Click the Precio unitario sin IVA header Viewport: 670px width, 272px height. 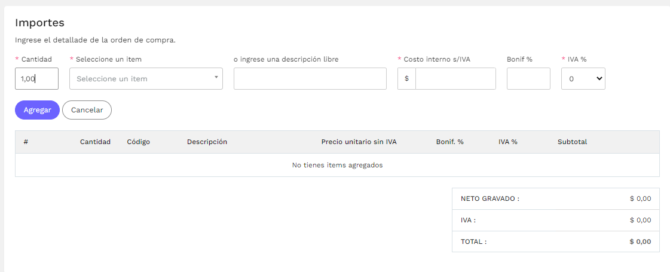[x=359, y=142]
